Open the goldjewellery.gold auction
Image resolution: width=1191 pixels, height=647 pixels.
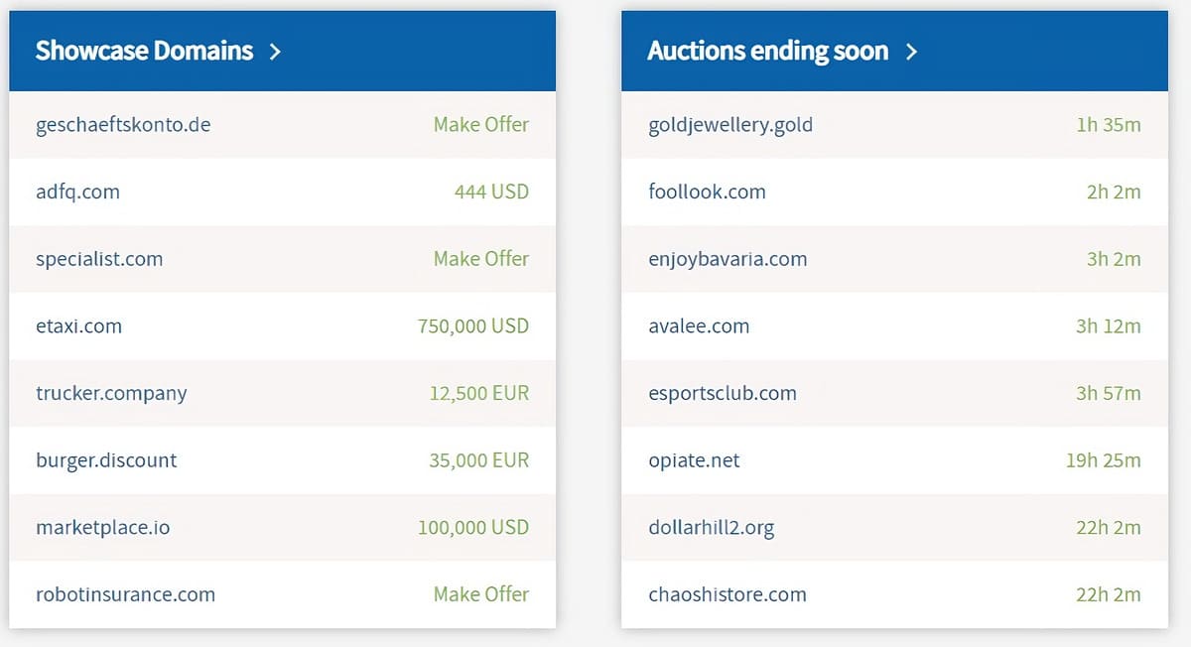[730, 125]
